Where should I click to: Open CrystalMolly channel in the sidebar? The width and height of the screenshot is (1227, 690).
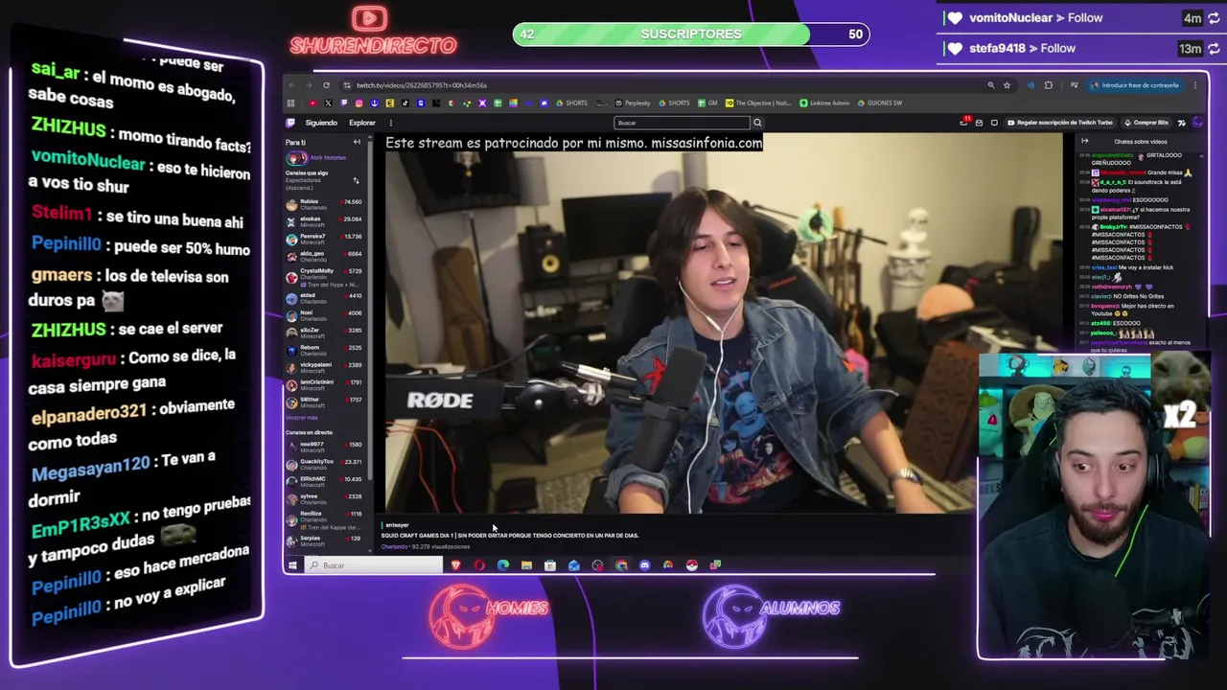[x=324, y=277]
